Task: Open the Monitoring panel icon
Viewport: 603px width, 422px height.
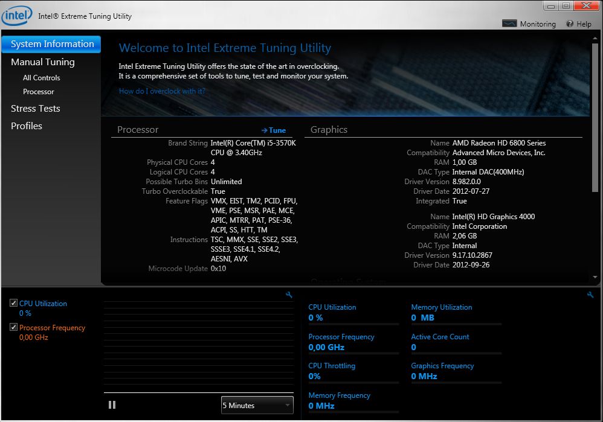Action: pos(509,24)
